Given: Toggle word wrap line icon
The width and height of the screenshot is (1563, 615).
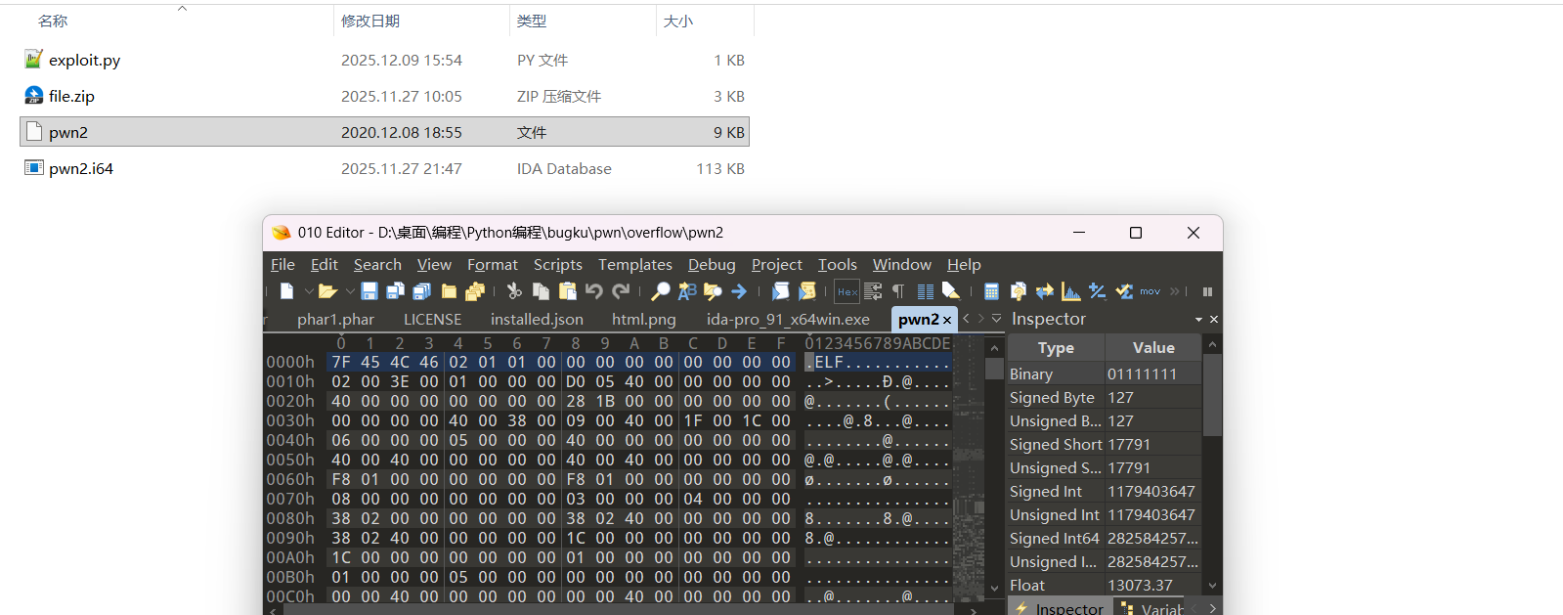Looking at the screenshot, I should (x=873, y=291).
